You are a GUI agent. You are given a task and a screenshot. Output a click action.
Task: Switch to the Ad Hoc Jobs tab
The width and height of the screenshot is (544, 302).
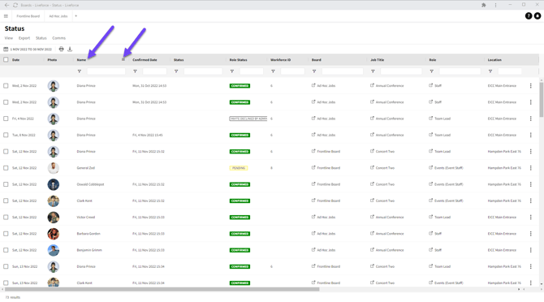(x=58, y=16)
